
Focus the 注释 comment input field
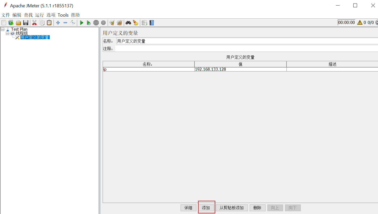pos(247,49)
